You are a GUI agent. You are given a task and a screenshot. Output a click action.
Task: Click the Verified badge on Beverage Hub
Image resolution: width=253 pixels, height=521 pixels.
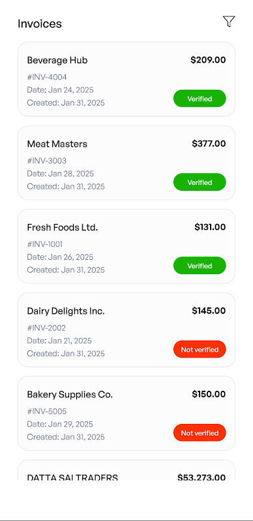[x=200, y=98]
